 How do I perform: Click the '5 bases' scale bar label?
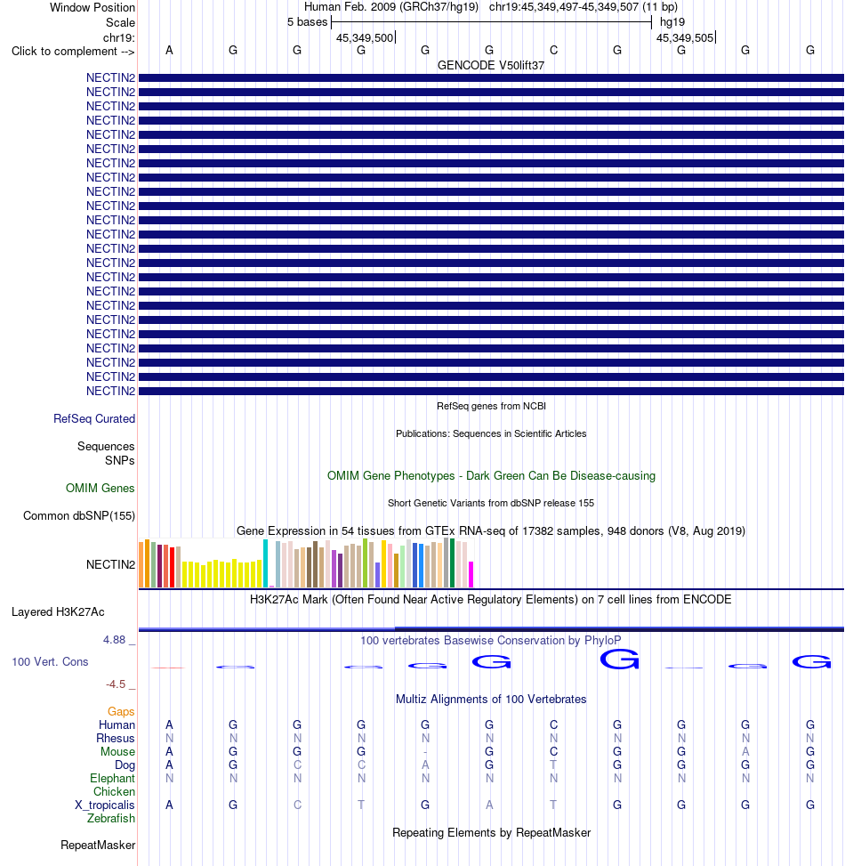[x=308, y=22]
